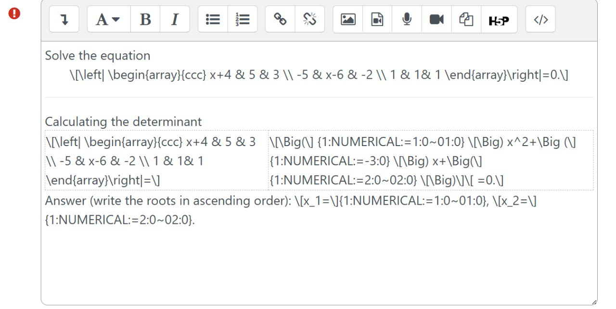Toggle italic formatting
This screenshot has height=309, width=616.
175,19
